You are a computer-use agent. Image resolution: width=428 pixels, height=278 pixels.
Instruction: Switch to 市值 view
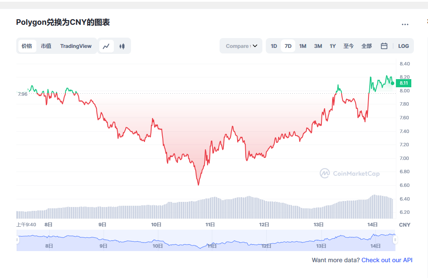(x=46, y=46)
